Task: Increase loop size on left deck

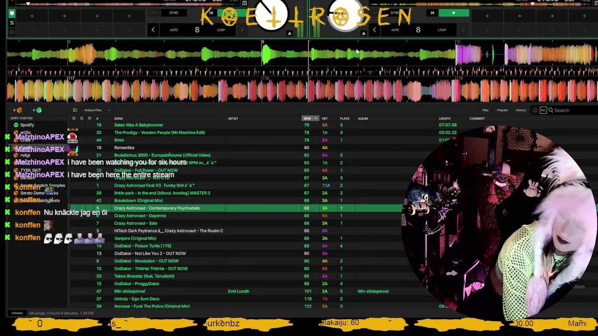Action: tap(242, 30)
